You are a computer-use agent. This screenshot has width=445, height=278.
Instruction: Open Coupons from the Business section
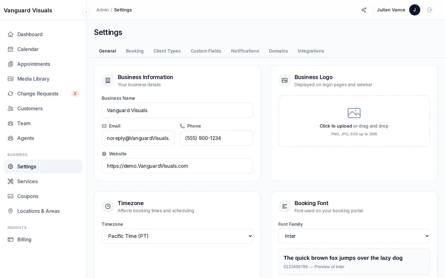pos(28,196)
